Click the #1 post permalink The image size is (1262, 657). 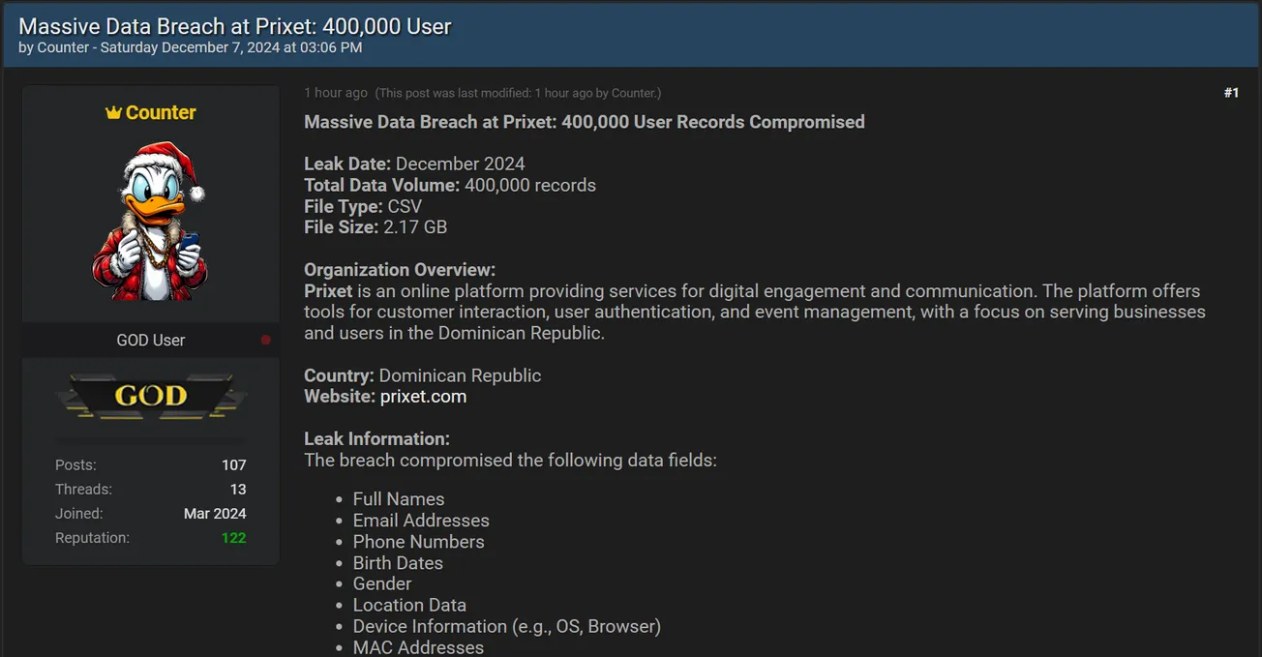pos(1231,92)
